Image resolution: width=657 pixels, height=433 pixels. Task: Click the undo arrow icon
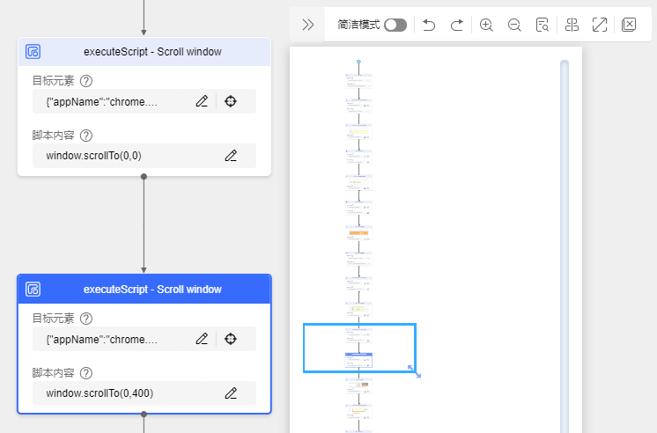click(x=429, y=25)
